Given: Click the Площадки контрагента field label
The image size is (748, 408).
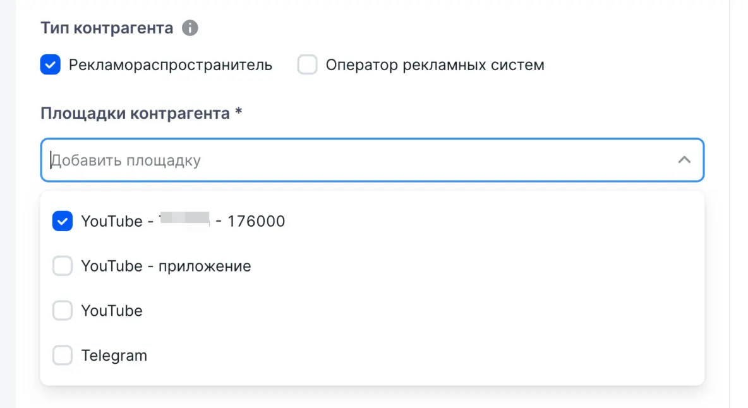Looking at the screenshot, I should click(x=135, y=114).
